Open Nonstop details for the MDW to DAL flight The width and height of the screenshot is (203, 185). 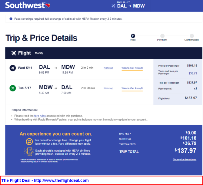pos(108,88)
